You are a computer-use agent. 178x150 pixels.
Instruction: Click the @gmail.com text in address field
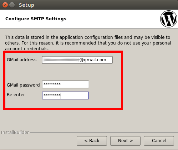tap(93, 60)
